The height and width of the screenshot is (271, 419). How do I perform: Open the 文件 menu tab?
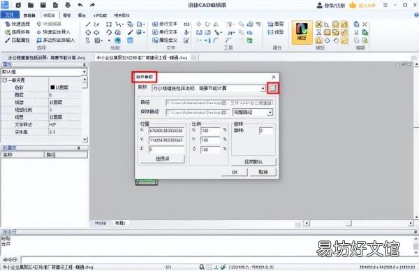(x=10, y=15)
